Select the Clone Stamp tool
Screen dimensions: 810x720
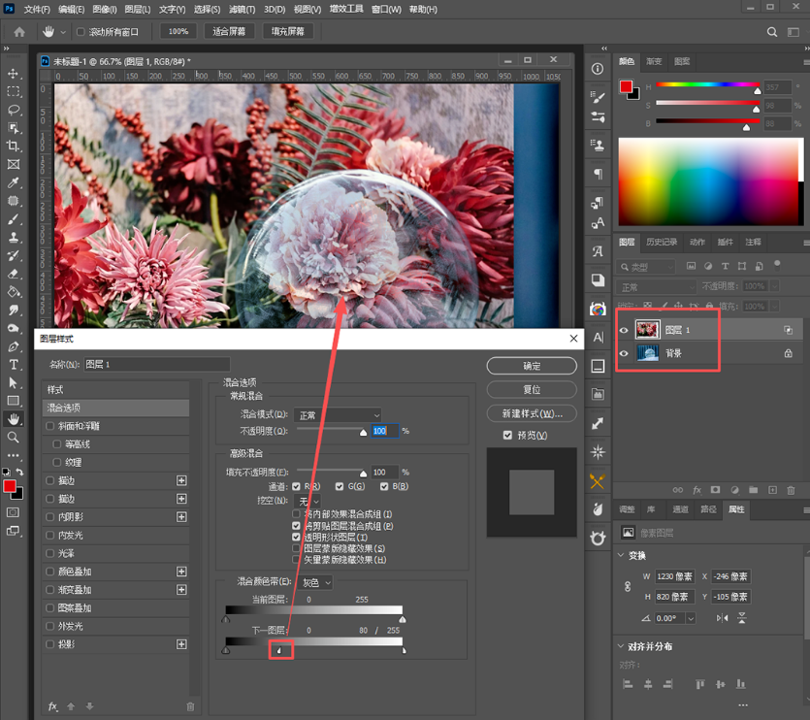(14, 237)
